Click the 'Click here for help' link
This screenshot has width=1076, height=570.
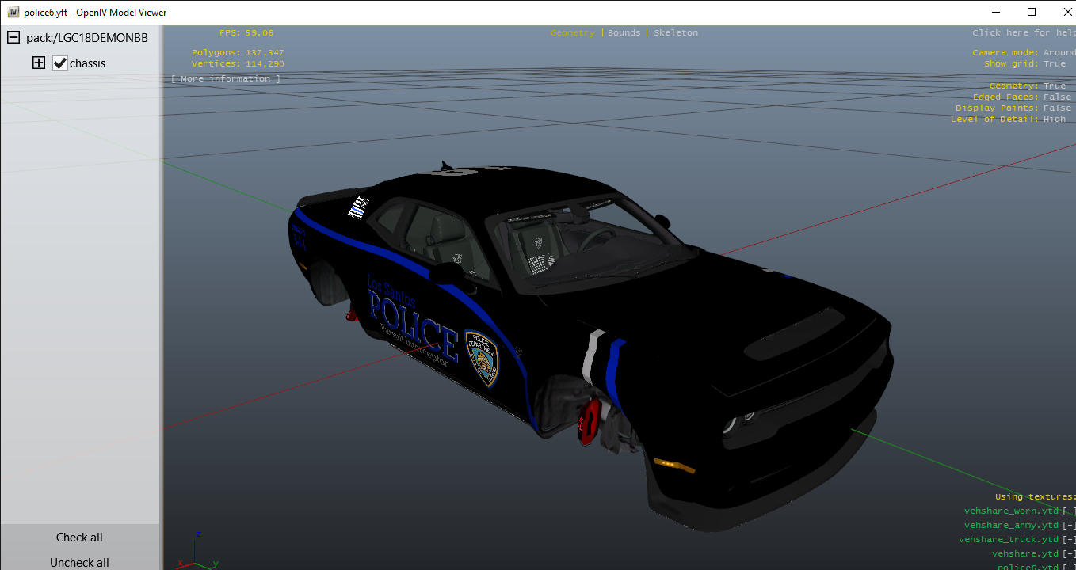1023,33
